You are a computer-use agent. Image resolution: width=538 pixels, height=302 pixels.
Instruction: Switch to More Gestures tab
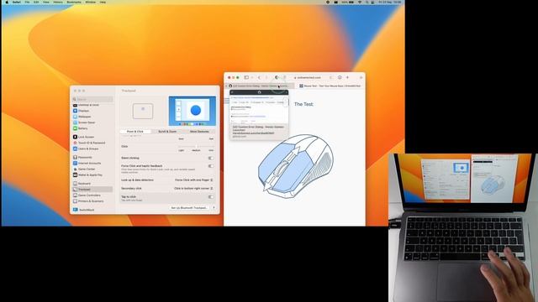click(199, 132)
